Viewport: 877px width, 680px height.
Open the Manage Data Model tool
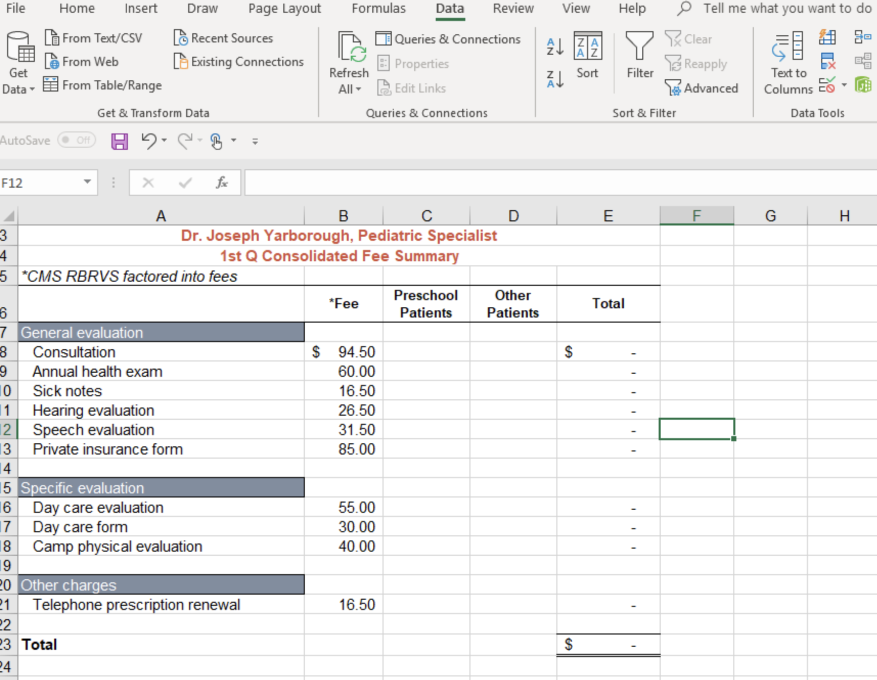point(863,84)
